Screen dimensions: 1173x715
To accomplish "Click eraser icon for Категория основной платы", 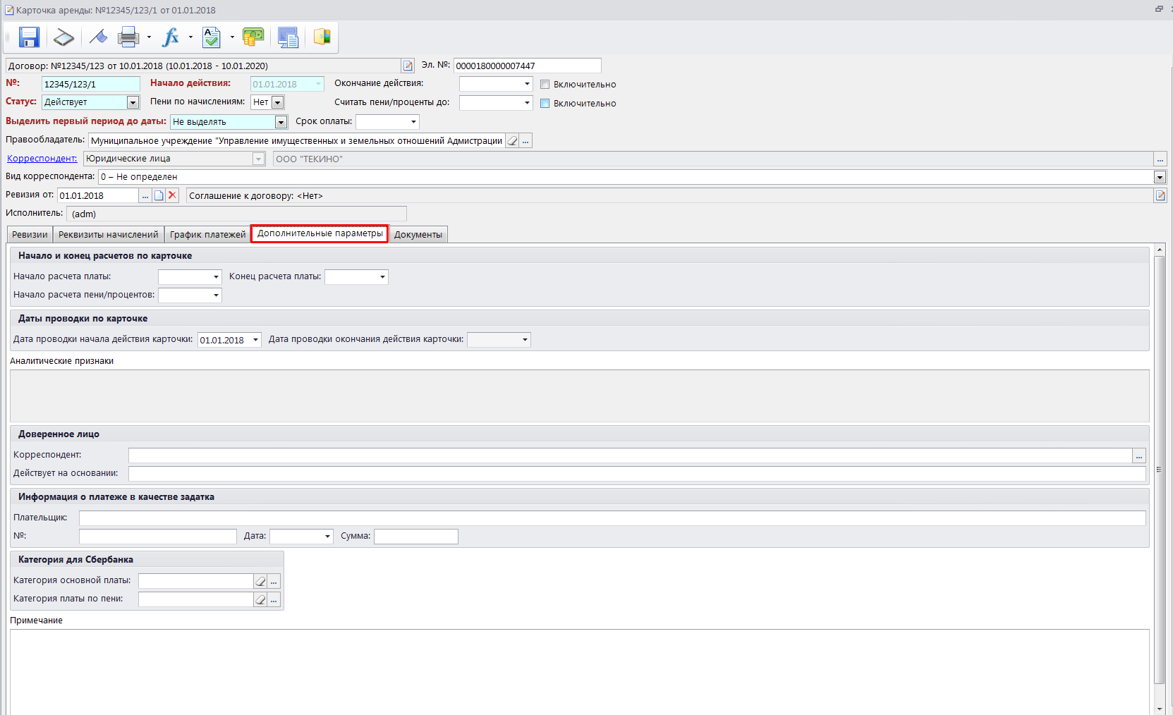I will pyautogui.click(x=260, y=581).
